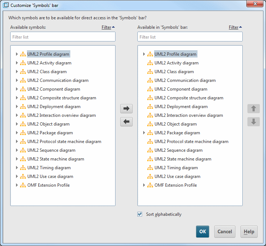Click UML2 State machine diagram icon in right list
The image size is (266, 246).
150,159
